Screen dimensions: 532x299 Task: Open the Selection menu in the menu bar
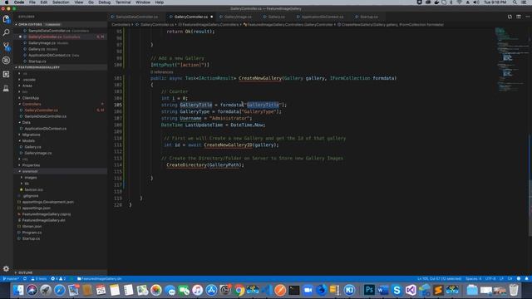[x=61, y=2]
